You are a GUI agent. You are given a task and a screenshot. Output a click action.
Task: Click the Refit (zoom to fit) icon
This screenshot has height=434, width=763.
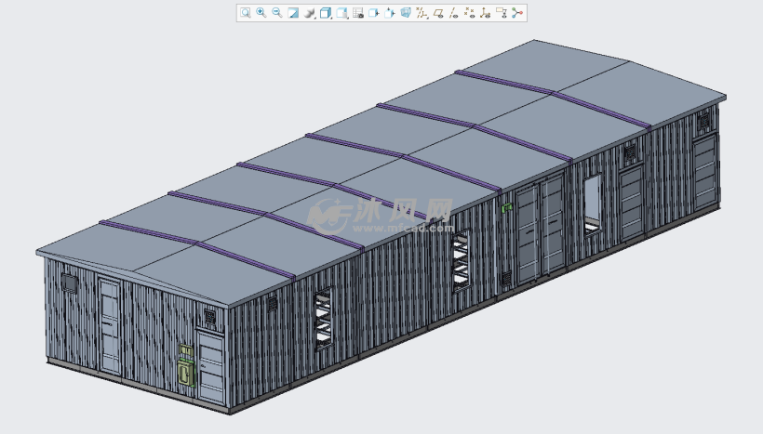(246, 13)
